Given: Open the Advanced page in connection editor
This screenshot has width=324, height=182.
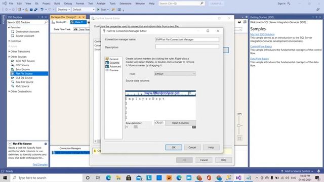Looking at the screenshot, I should coord(115,66).
